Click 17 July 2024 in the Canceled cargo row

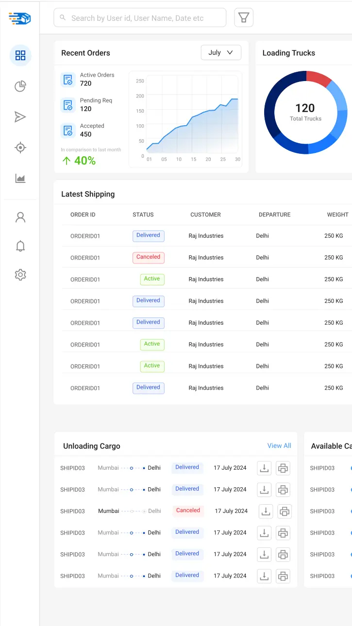tap(231, 511)
